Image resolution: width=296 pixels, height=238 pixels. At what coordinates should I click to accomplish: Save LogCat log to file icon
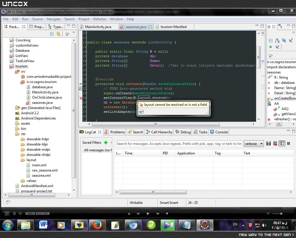pos(269,143)
